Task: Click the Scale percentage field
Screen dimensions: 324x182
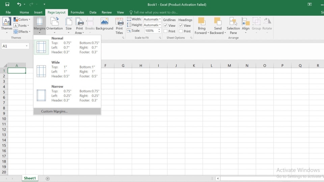Action: click(x=151, y=31)
